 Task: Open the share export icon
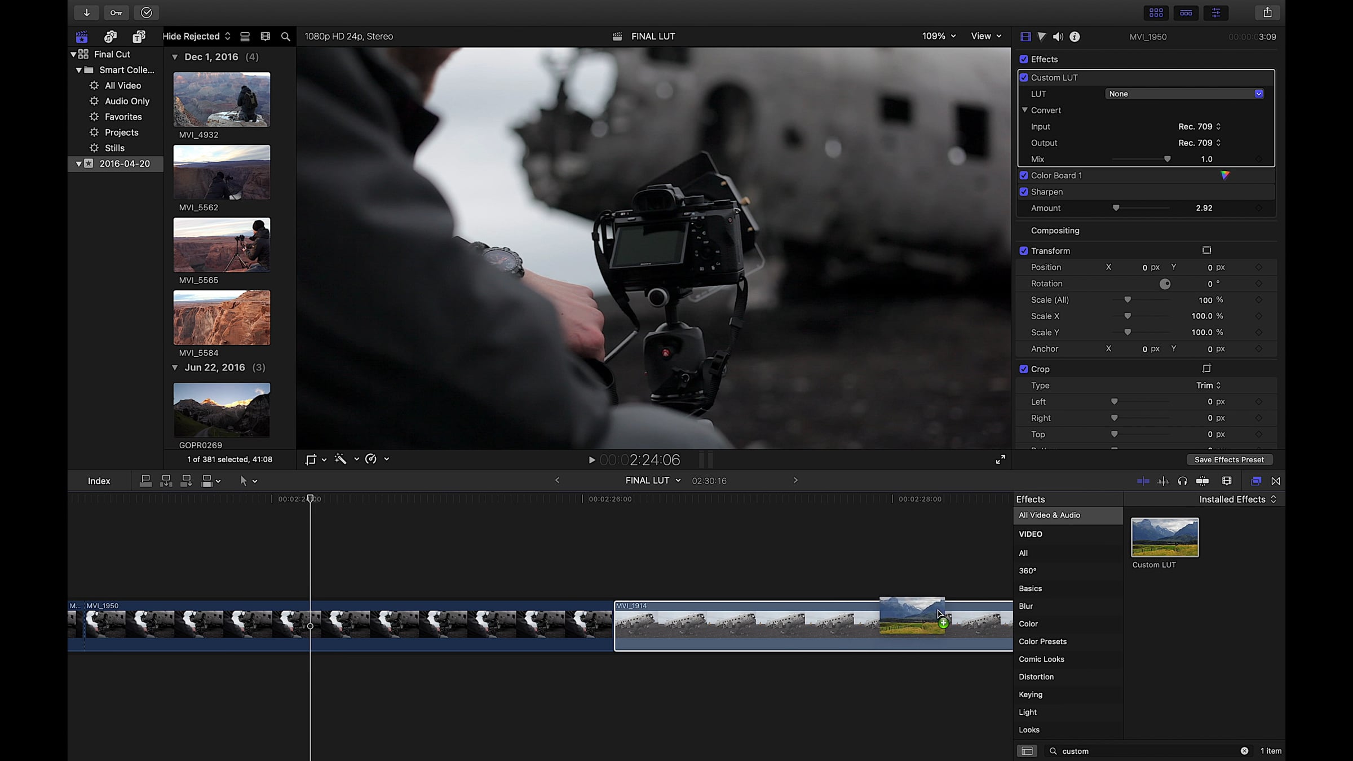[x=1267, y=12]
